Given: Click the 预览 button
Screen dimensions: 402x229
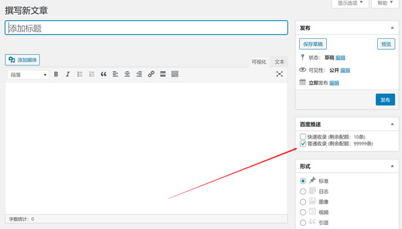Looking at the screenshot, I should [386, 44].
